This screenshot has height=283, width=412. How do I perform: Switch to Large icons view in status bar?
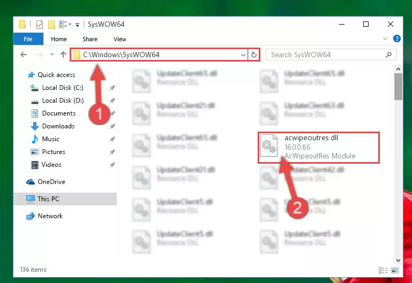395,270
